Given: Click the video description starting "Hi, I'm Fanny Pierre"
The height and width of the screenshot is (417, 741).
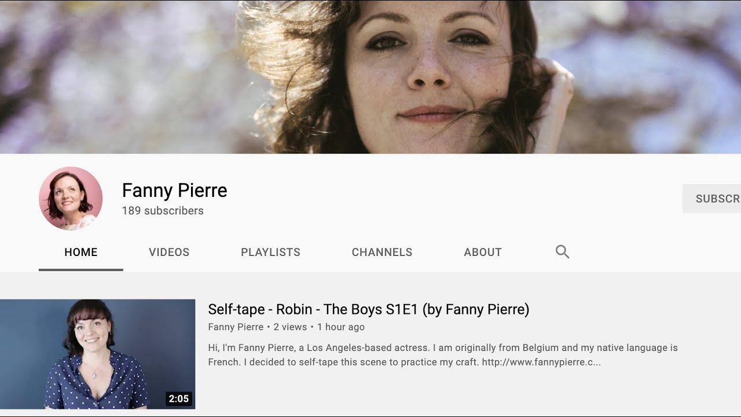Looking at the screenshot, I should click(x=405, y=348).
